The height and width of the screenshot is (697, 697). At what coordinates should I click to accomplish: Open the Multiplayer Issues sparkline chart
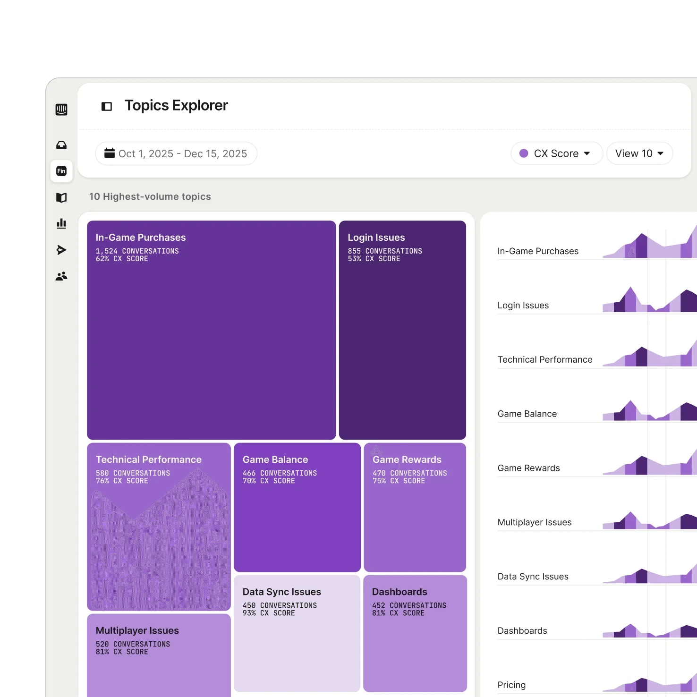click(x=650, y=520)
